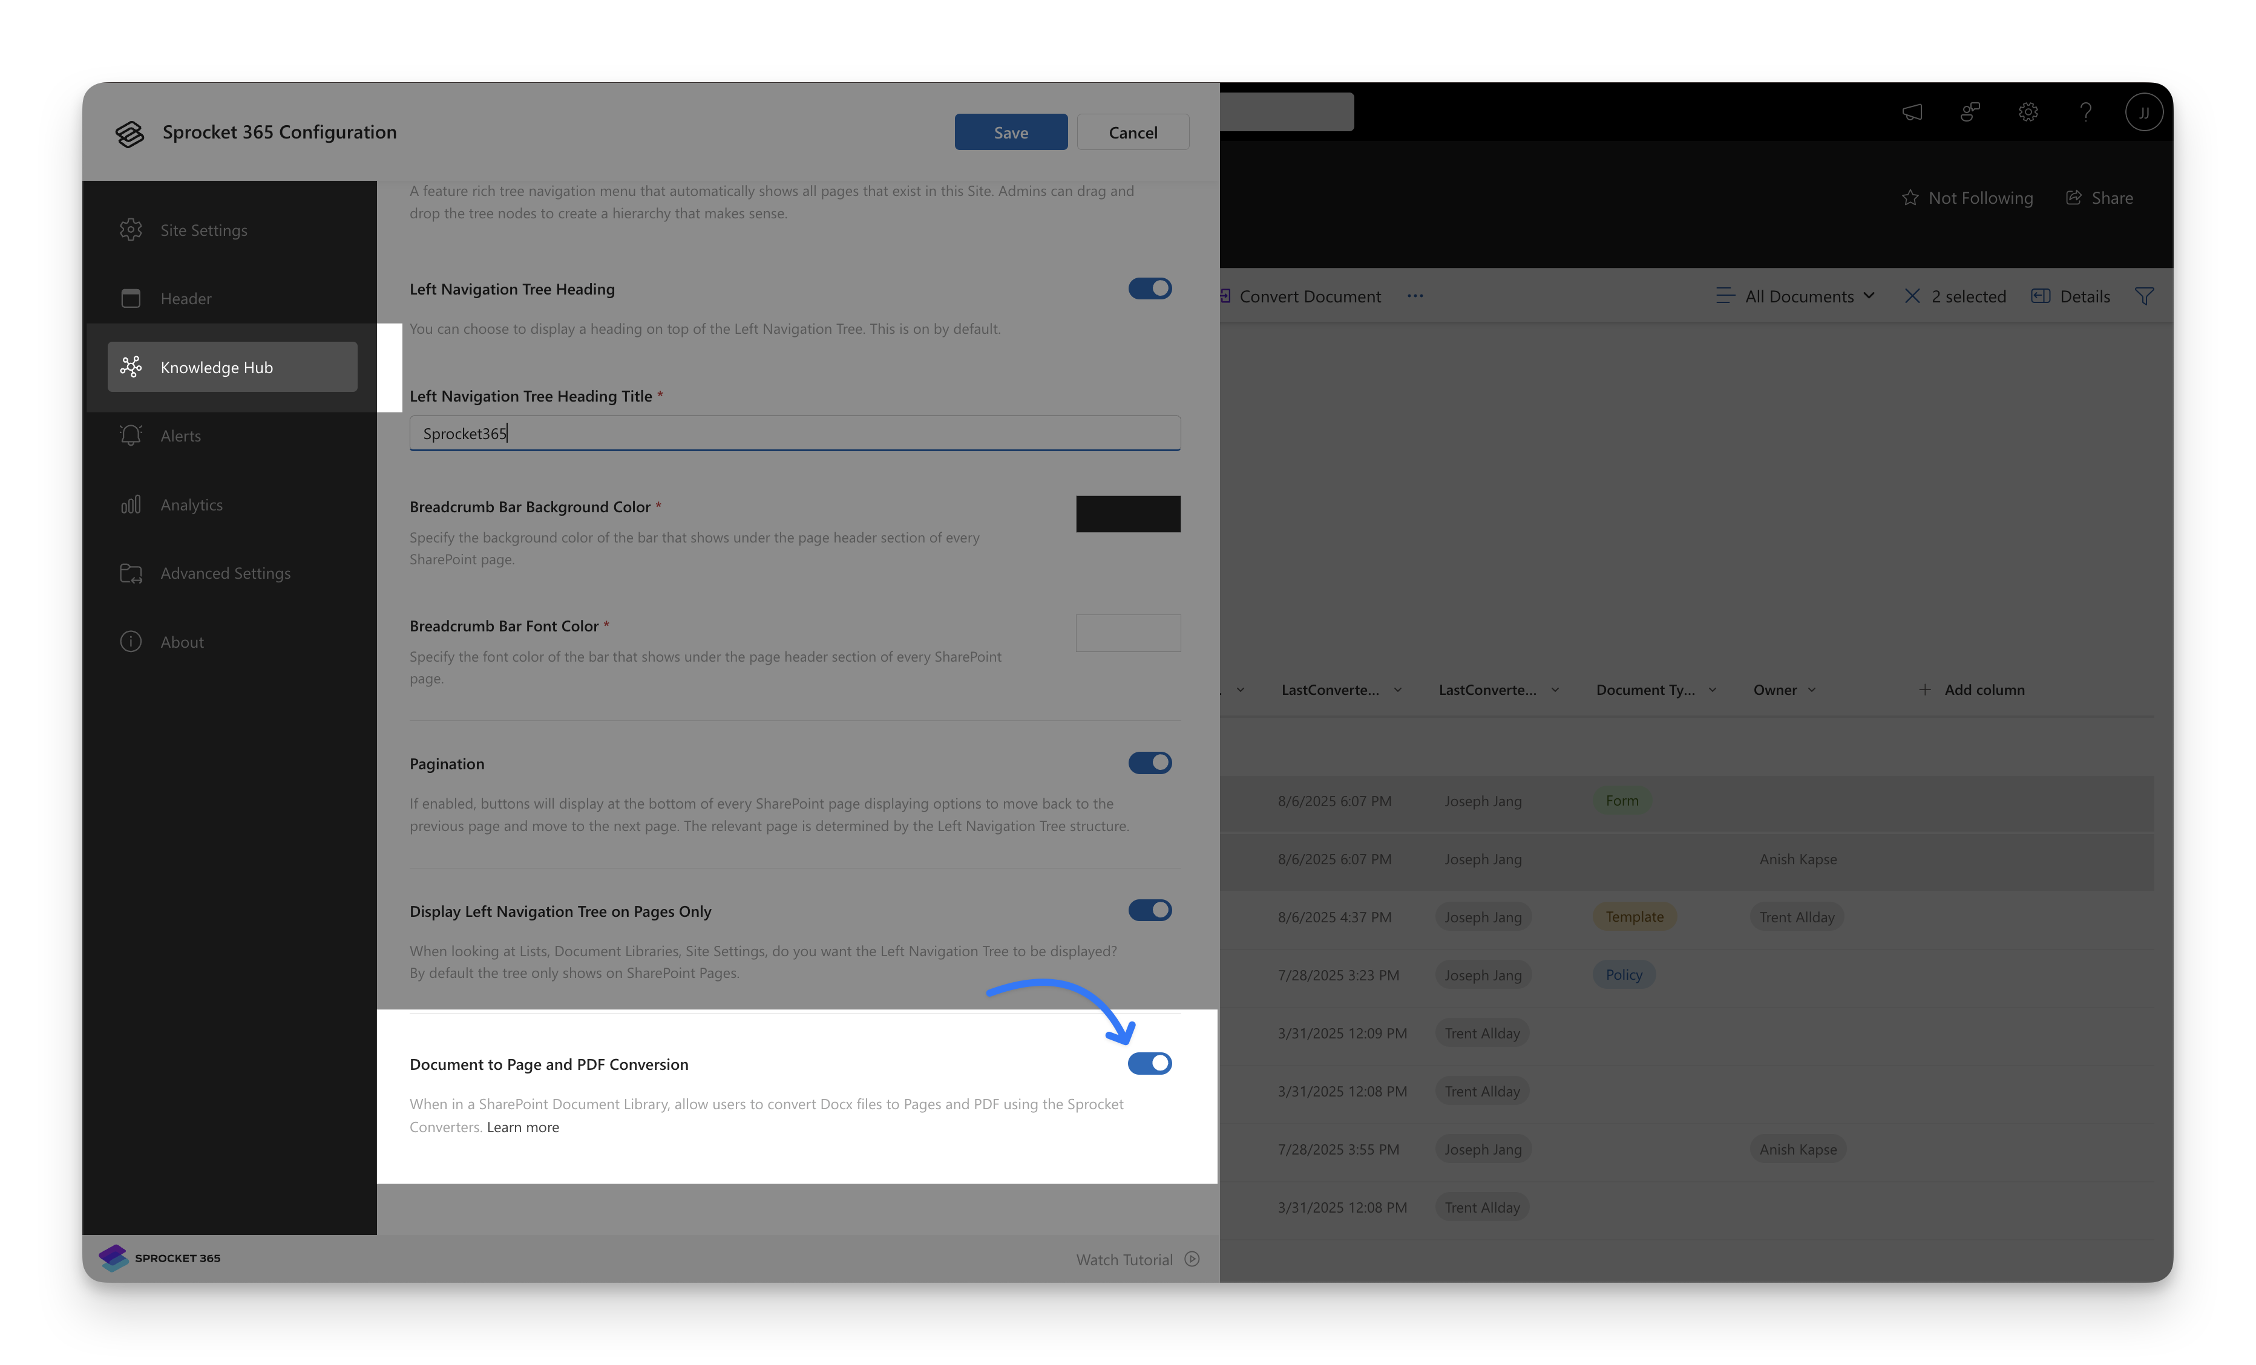This screenshot has width=2256, height=1365.
Task: View the Analytics section
Action: [x=191, y=504]
